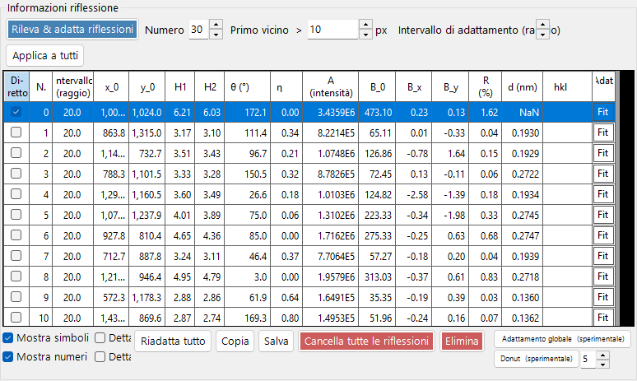Click 'Applica a tutti' button
Image resolution: width=637 pixels, height=381 pixels.
pyautogui.click(x=45, y=56)
